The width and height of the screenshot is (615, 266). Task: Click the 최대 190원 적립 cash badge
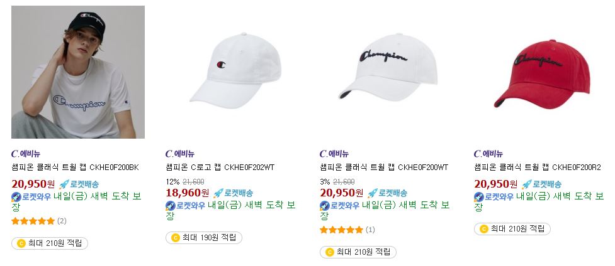tap(204, 237)
